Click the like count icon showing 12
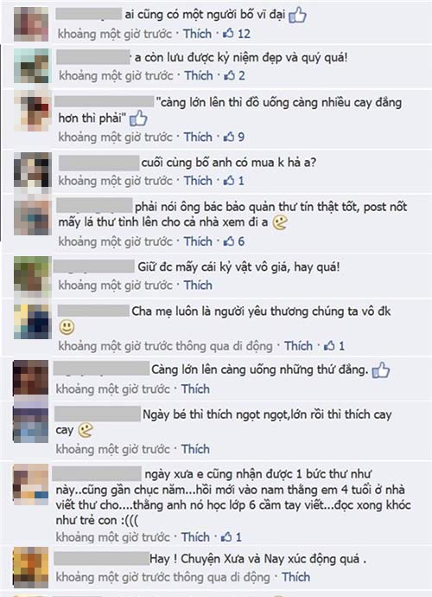The image size is (432, 597). point(236,34)
